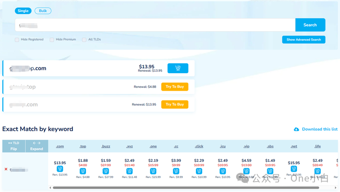340x192 pixels.
Task: Click cart icon under .com column
Action: pyautogui.click(x=60, y=169)
